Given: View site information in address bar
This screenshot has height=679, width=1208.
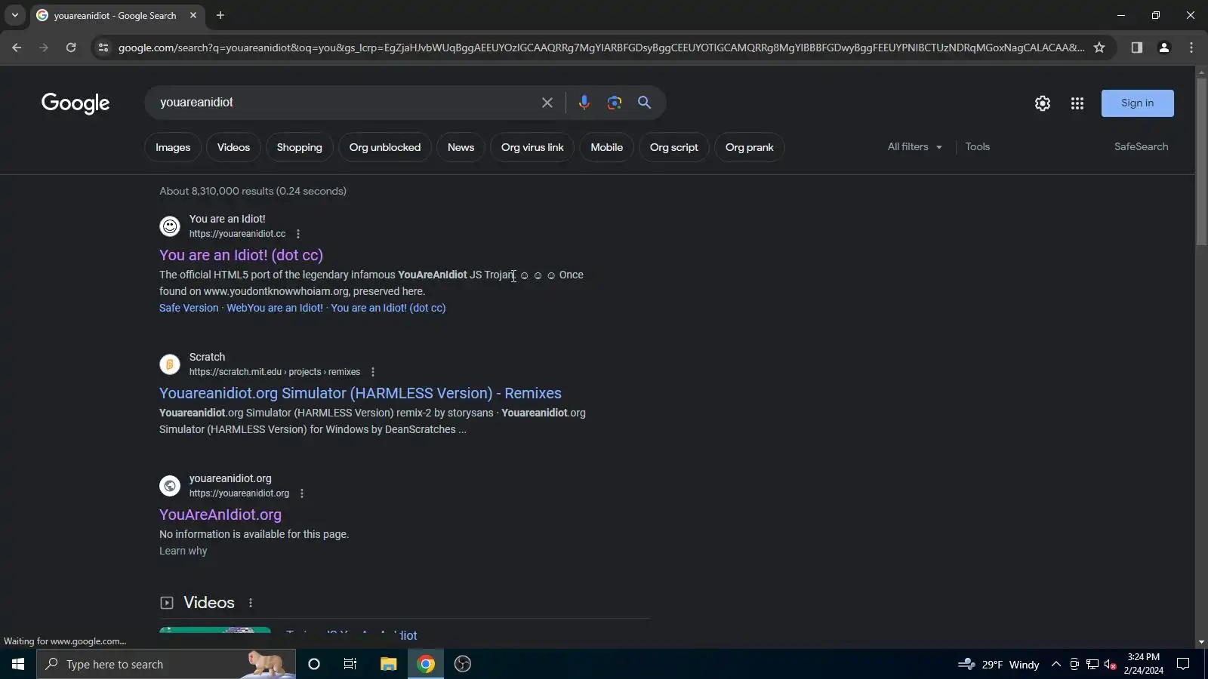Looking at the screenshot, I should point(103,48).
